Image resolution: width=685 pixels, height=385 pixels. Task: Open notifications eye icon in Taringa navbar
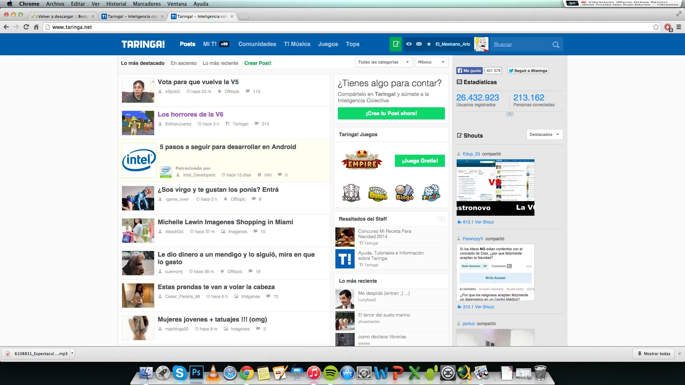[x=409, y=44]
